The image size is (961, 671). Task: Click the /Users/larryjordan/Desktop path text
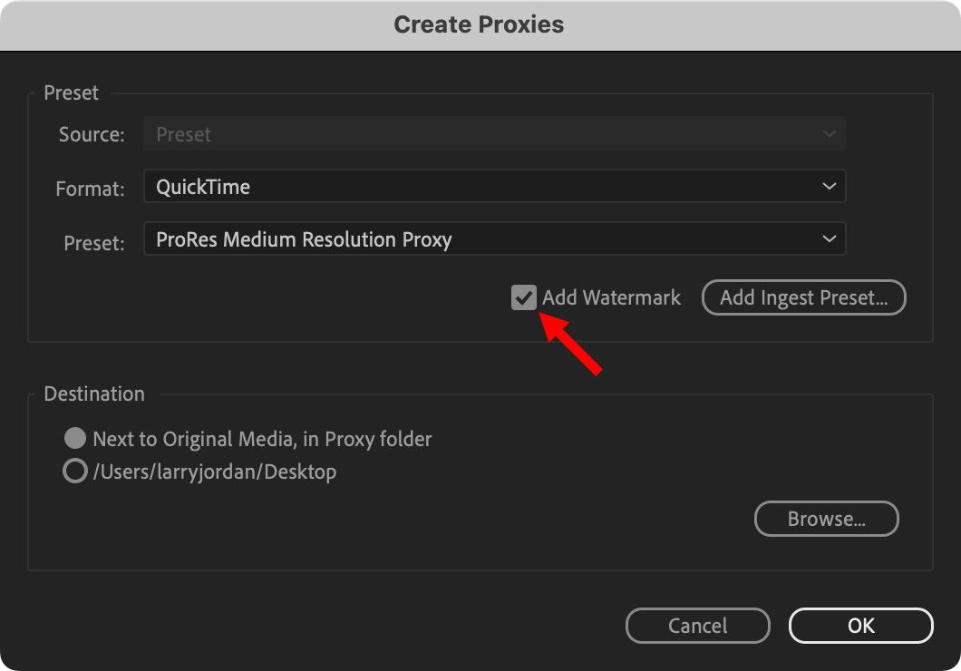click(x=215, y=472)
